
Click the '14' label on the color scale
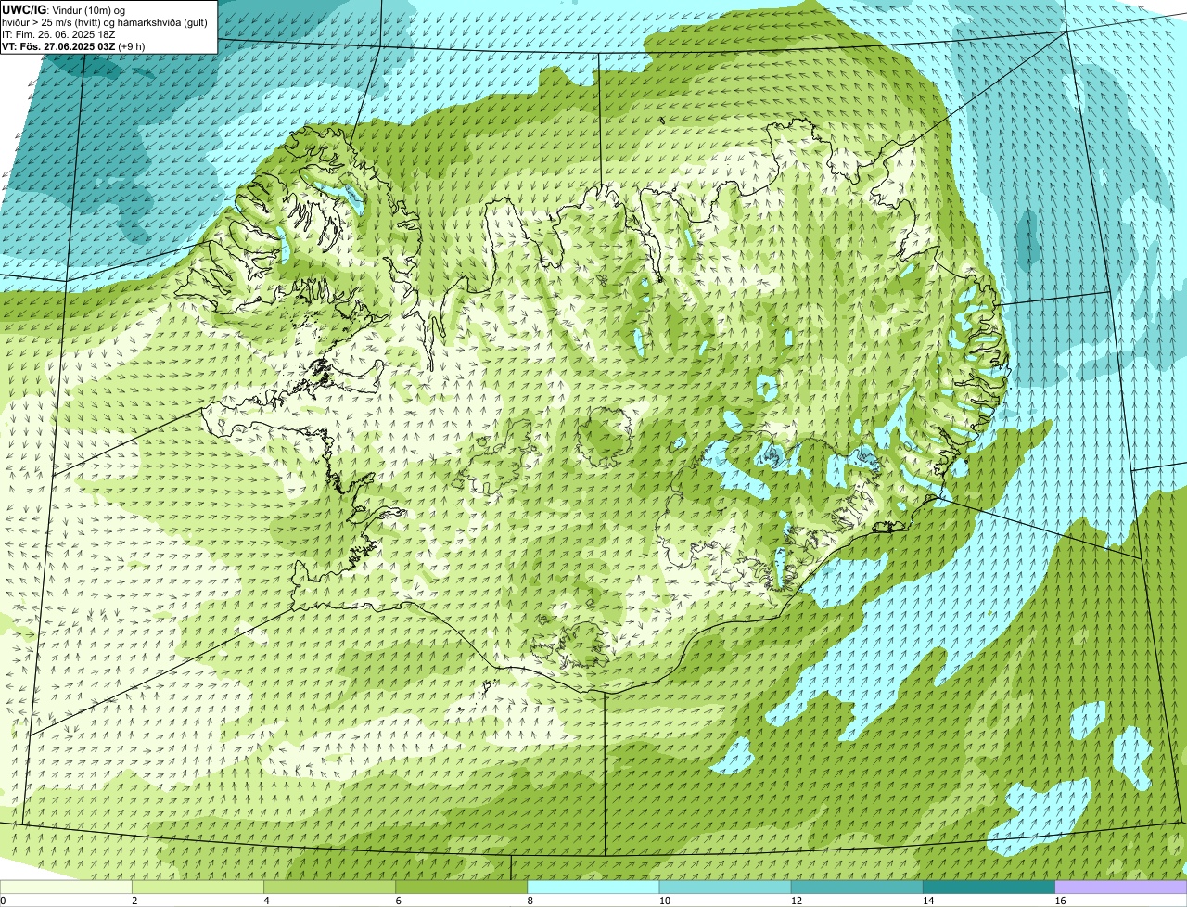tap(927, 901)
